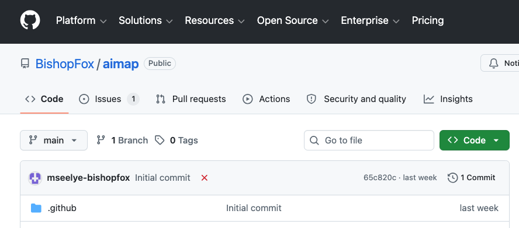The width and height of the screenshot is (519, 228).
Task: Expand the main branch selector dropdown
Action: pyautogui.click(x=54, y=140)
